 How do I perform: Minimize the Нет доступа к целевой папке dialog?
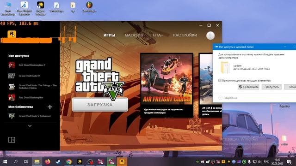pyautogui.click(x=285, y=47)
